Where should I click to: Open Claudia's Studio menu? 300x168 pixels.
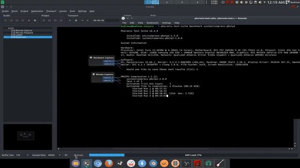click(x=5, y=11)
